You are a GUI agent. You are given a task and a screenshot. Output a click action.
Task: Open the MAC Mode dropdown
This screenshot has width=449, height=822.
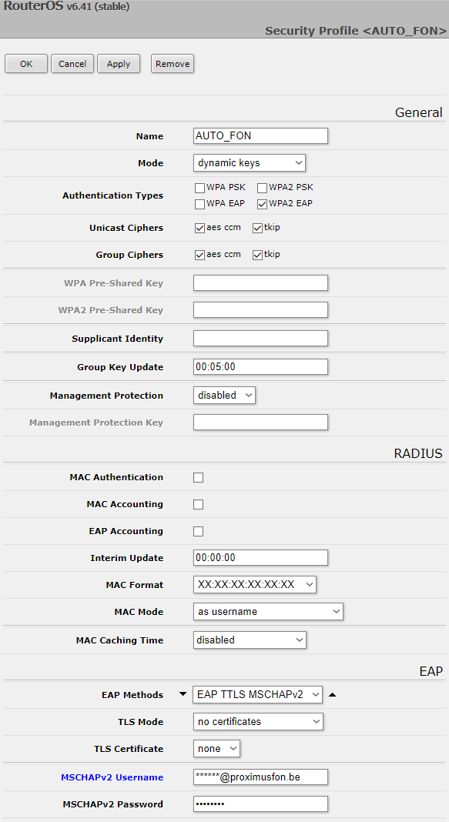(268, 611)
